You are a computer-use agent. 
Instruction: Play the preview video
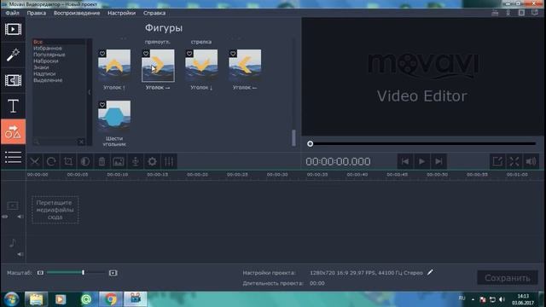pyautogui.click(x=421, y=161)
